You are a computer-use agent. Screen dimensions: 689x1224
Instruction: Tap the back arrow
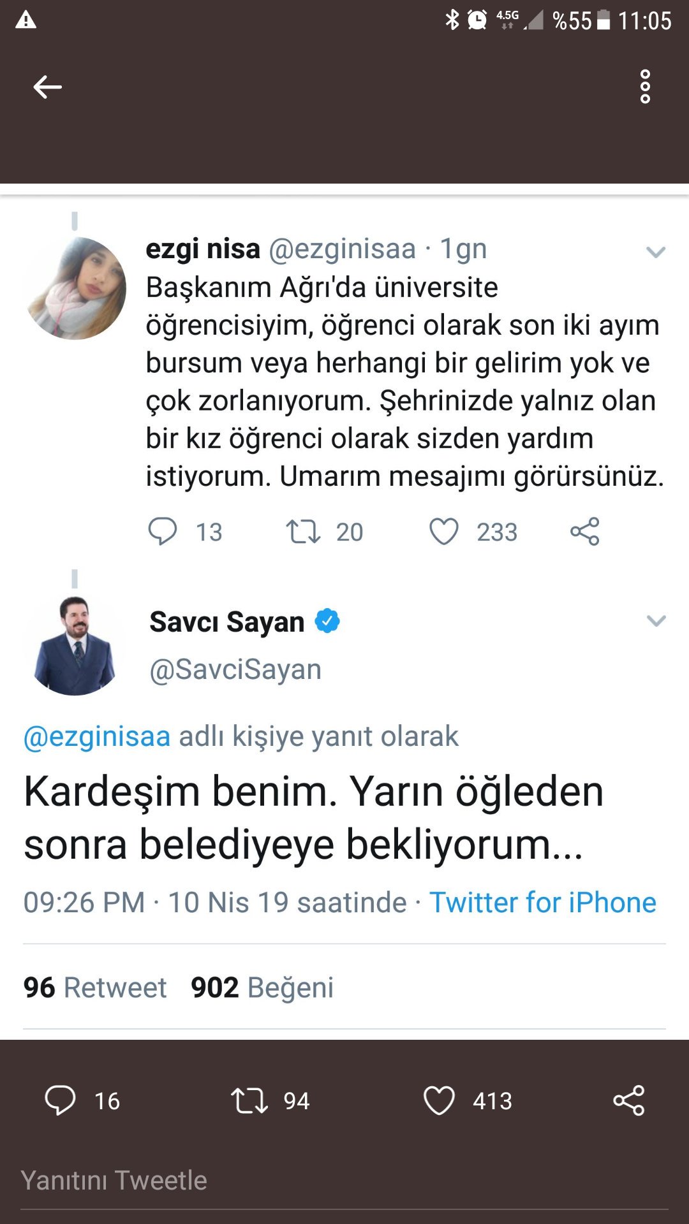click(47, 87)
